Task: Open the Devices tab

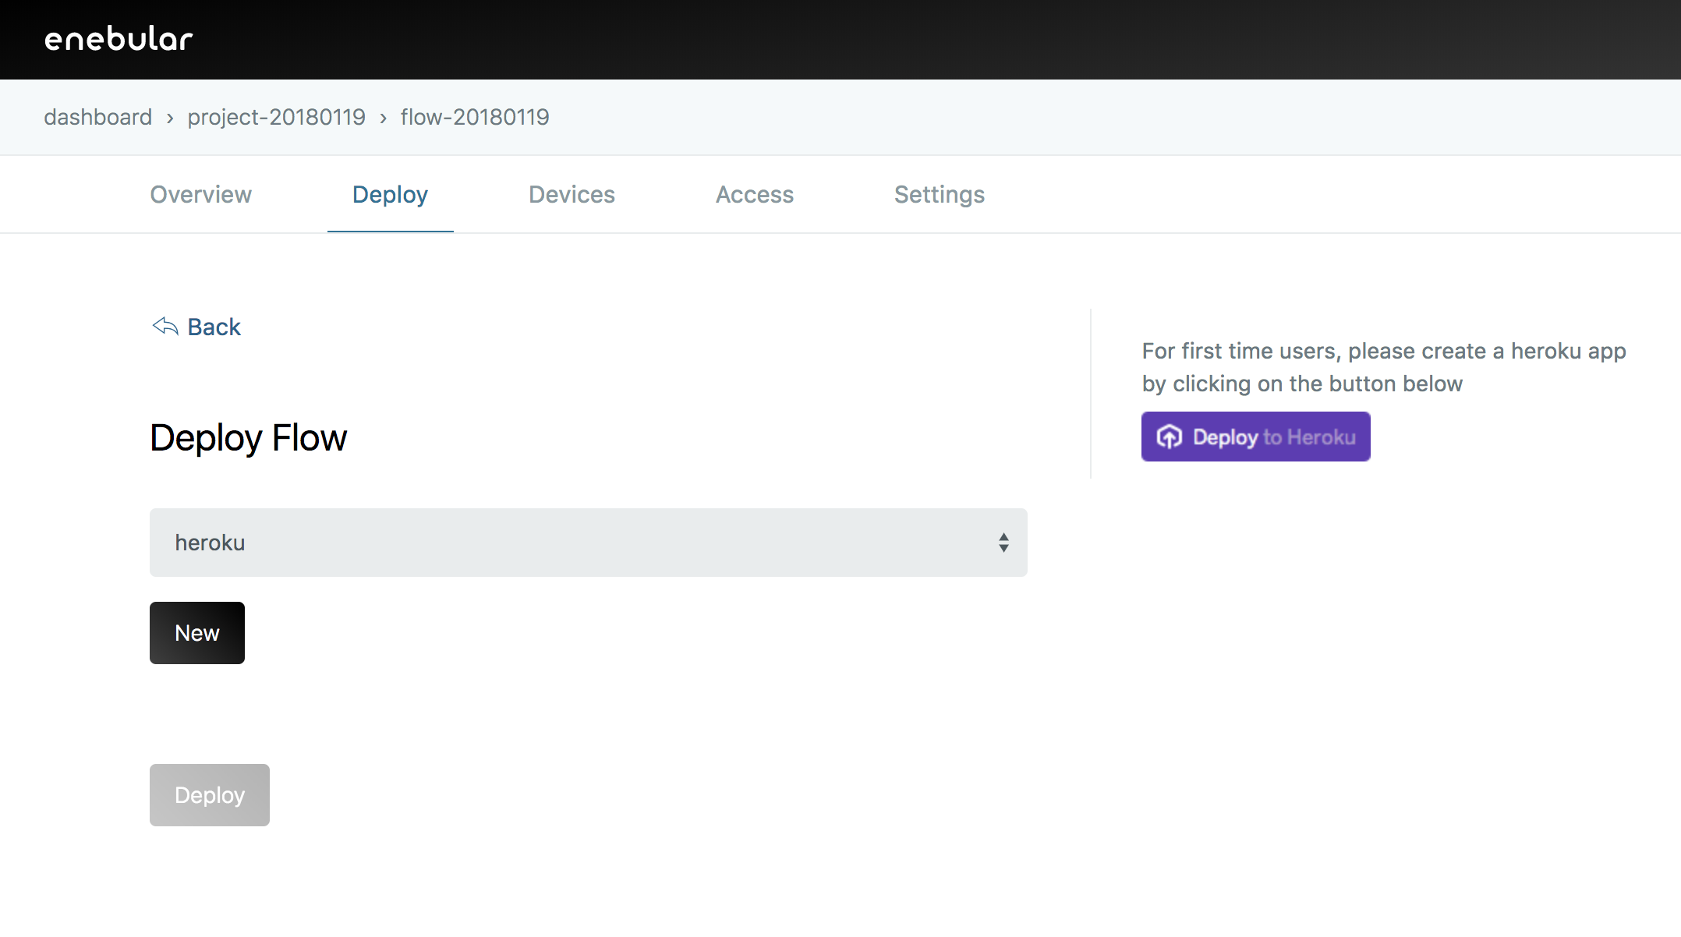Action: (572, 194)
